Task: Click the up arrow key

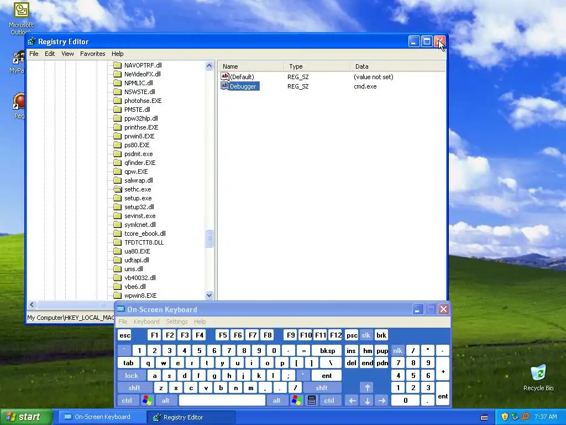Action: [367, 388]
